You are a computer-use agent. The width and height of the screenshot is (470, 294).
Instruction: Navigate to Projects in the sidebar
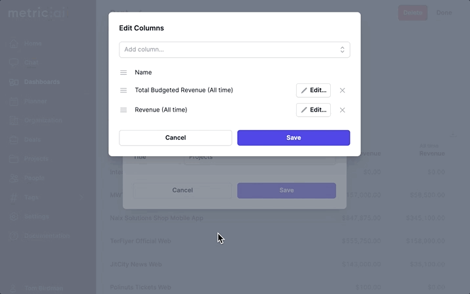click(36, 159)
